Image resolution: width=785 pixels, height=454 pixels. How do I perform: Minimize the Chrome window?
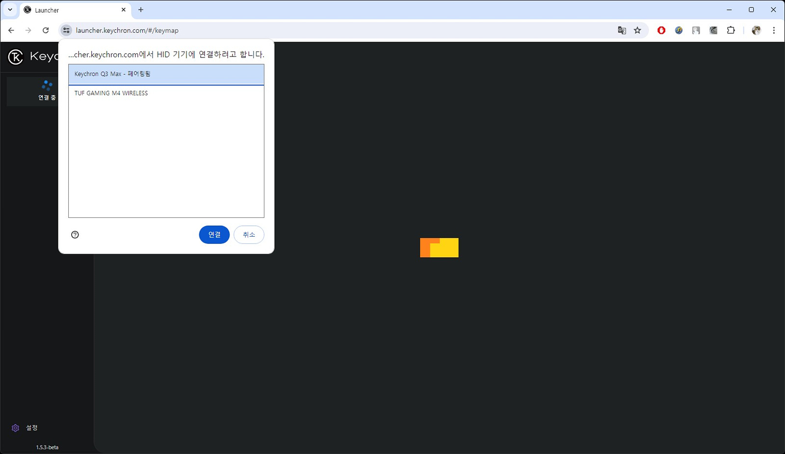(x=729, y=10)
